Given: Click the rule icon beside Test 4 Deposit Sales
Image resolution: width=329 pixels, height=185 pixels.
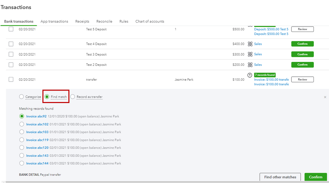Looking at the screenshot, I should click(x=250, y=44).
